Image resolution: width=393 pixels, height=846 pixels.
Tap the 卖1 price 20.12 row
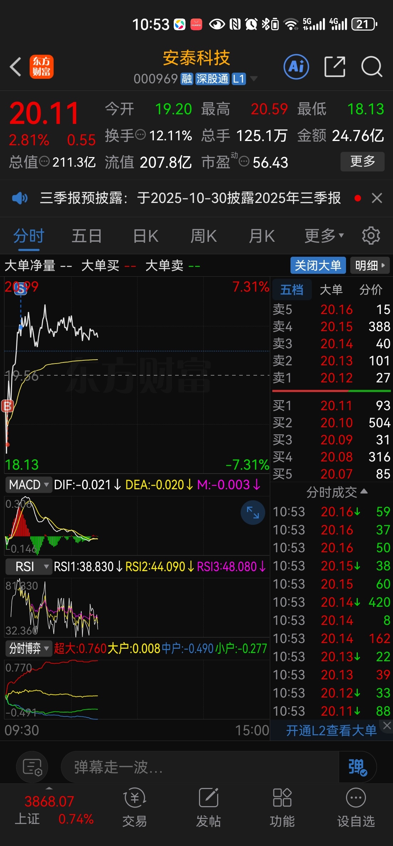[331, 377]
